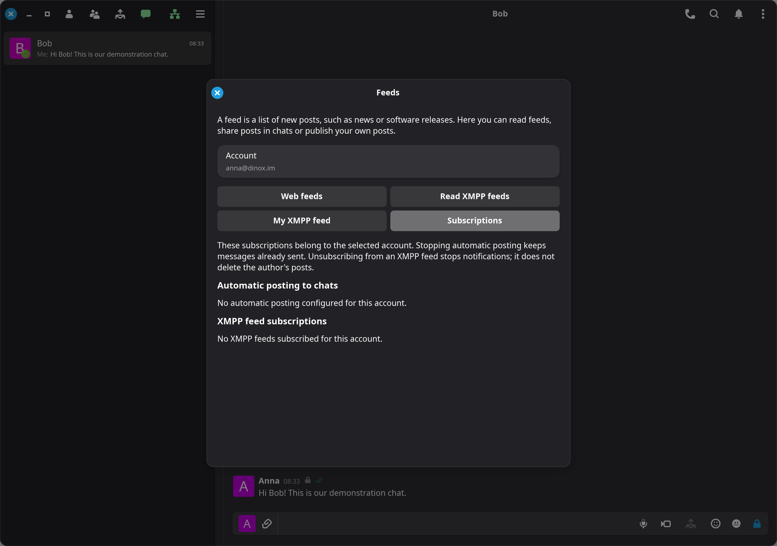The height and width of the screenshot is (546, 777).
Task: Select the Subscriptions tab
Action: [x=474, y=221]
